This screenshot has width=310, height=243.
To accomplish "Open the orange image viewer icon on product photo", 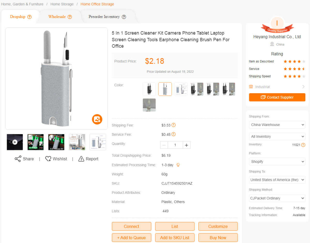I will point(97,119).
